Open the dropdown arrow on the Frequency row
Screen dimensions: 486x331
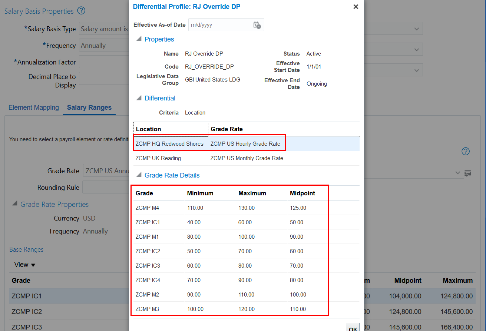(417, 49)
